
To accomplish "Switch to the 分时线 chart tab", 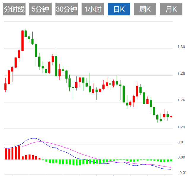I will (x=14, y=9).
